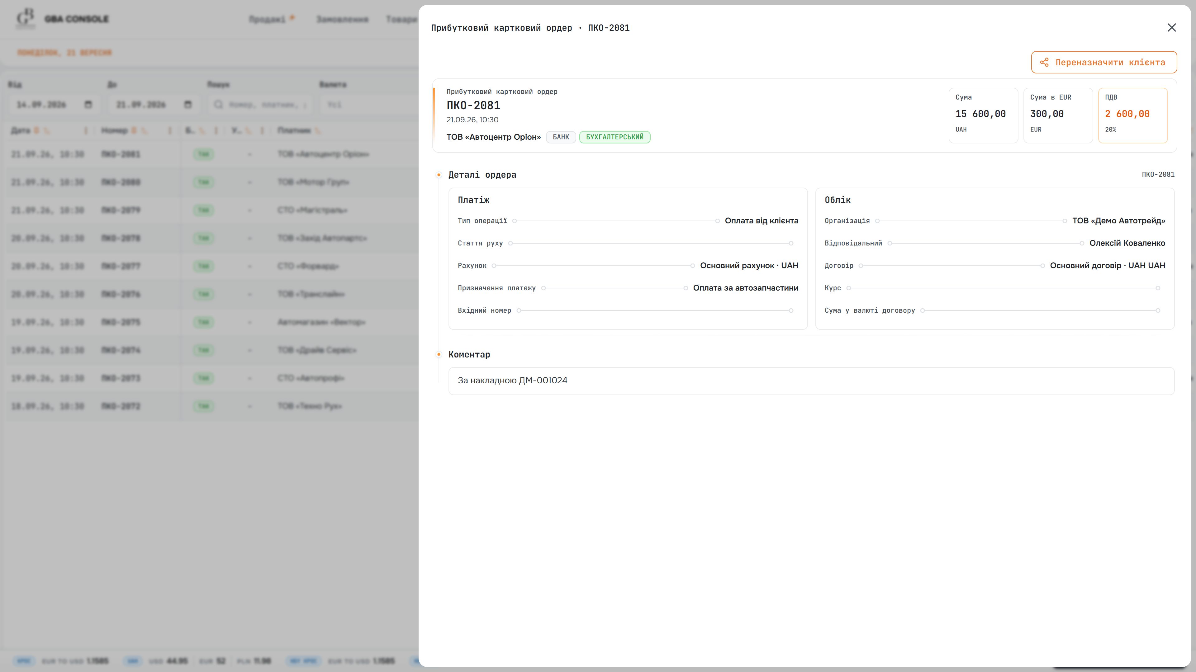Open the Замовлення menu item
This screenshot has height=672, width=1196.
tap(342, 19)
